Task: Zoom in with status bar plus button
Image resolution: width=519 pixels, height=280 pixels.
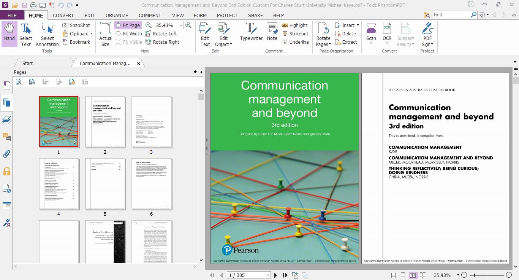Action: click(x=509, y=275)
